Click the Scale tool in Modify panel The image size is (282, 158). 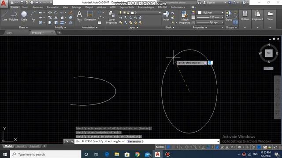tap(56, 22)
